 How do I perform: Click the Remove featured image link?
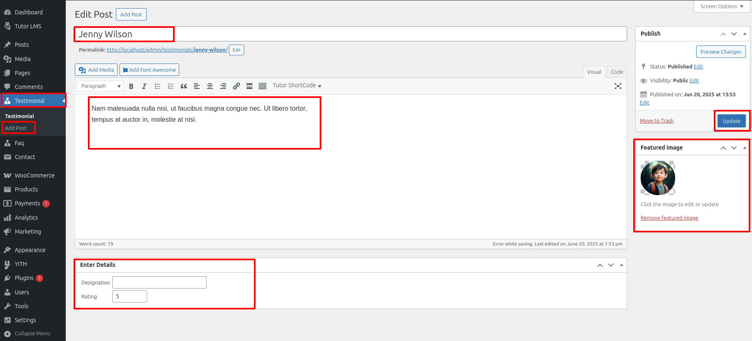pos(669,218)
